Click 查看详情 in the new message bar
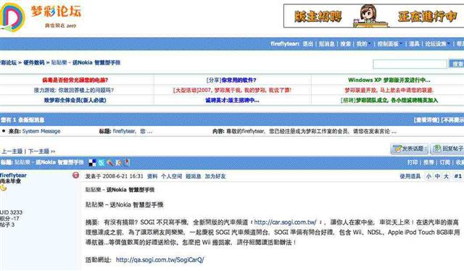 click(426, 120)
